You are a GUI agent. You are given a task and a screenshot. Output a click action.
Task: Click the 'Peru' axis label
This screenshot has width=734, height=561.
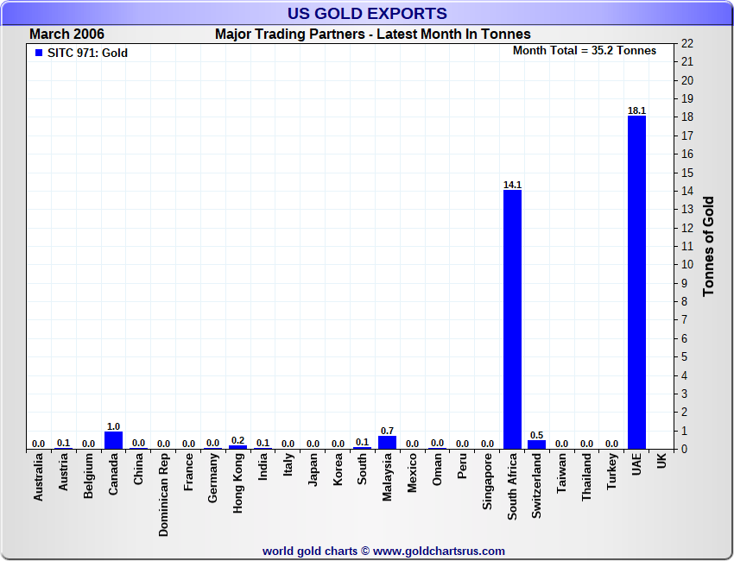click(x=462, y=465)
